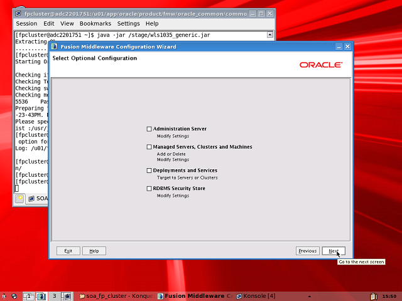Click the Next button in the wizard
This screenshot has width=402, height=301.
click(334, 251)
